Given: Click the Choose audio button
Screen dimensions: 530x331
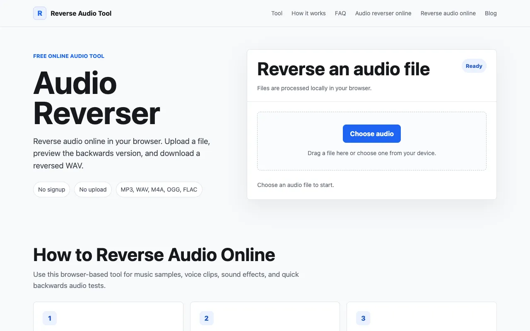Looking at the screenshot, I should (372, 134).
